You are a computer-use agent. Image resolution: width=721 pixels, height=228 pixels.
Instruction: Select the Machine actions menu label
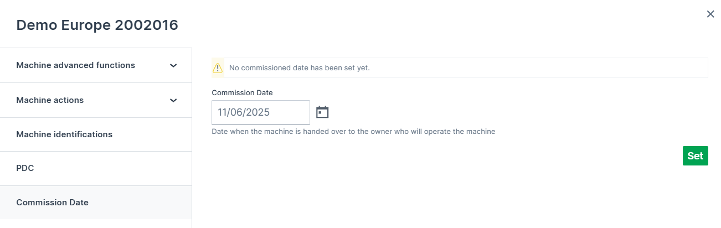(50, 100)
